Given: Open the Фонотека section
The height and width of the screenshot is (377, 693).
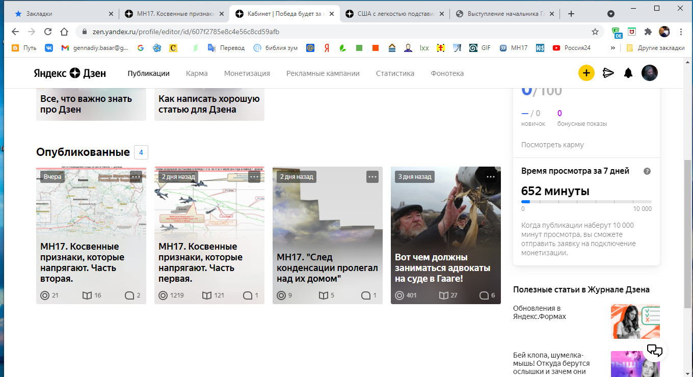Looking at the screenshot, I should tap(447, 73).
